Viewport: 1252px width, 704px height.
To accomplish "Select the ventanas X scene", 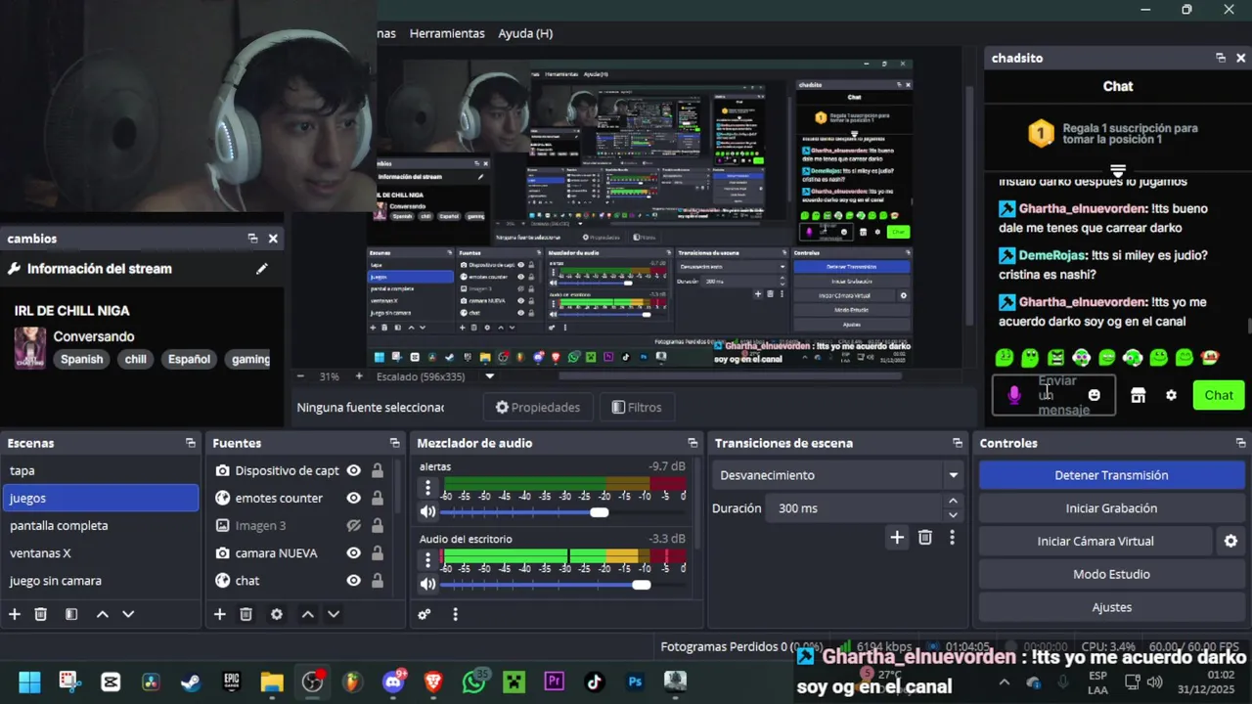I will pos(100,552).
